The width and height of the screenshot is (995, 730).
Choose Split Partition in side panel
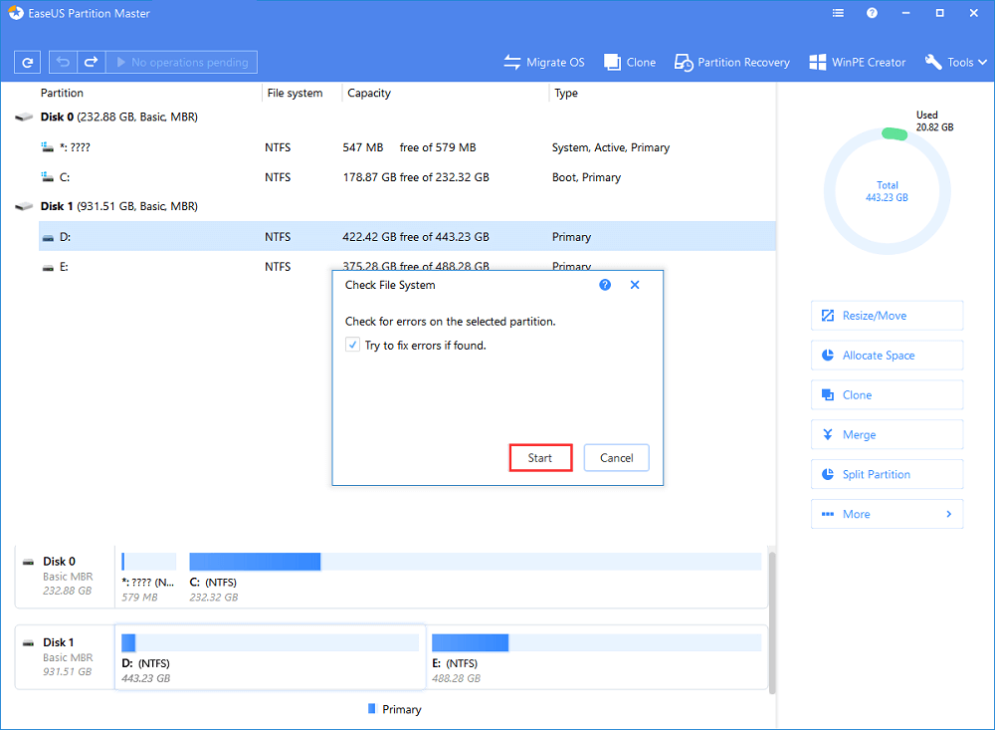point(887,474)
